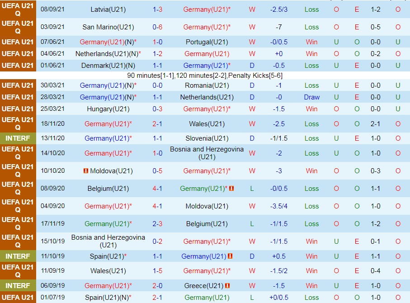
Task: Click the INTERF label on the 06/09/19 row
Action: (18, 286)
